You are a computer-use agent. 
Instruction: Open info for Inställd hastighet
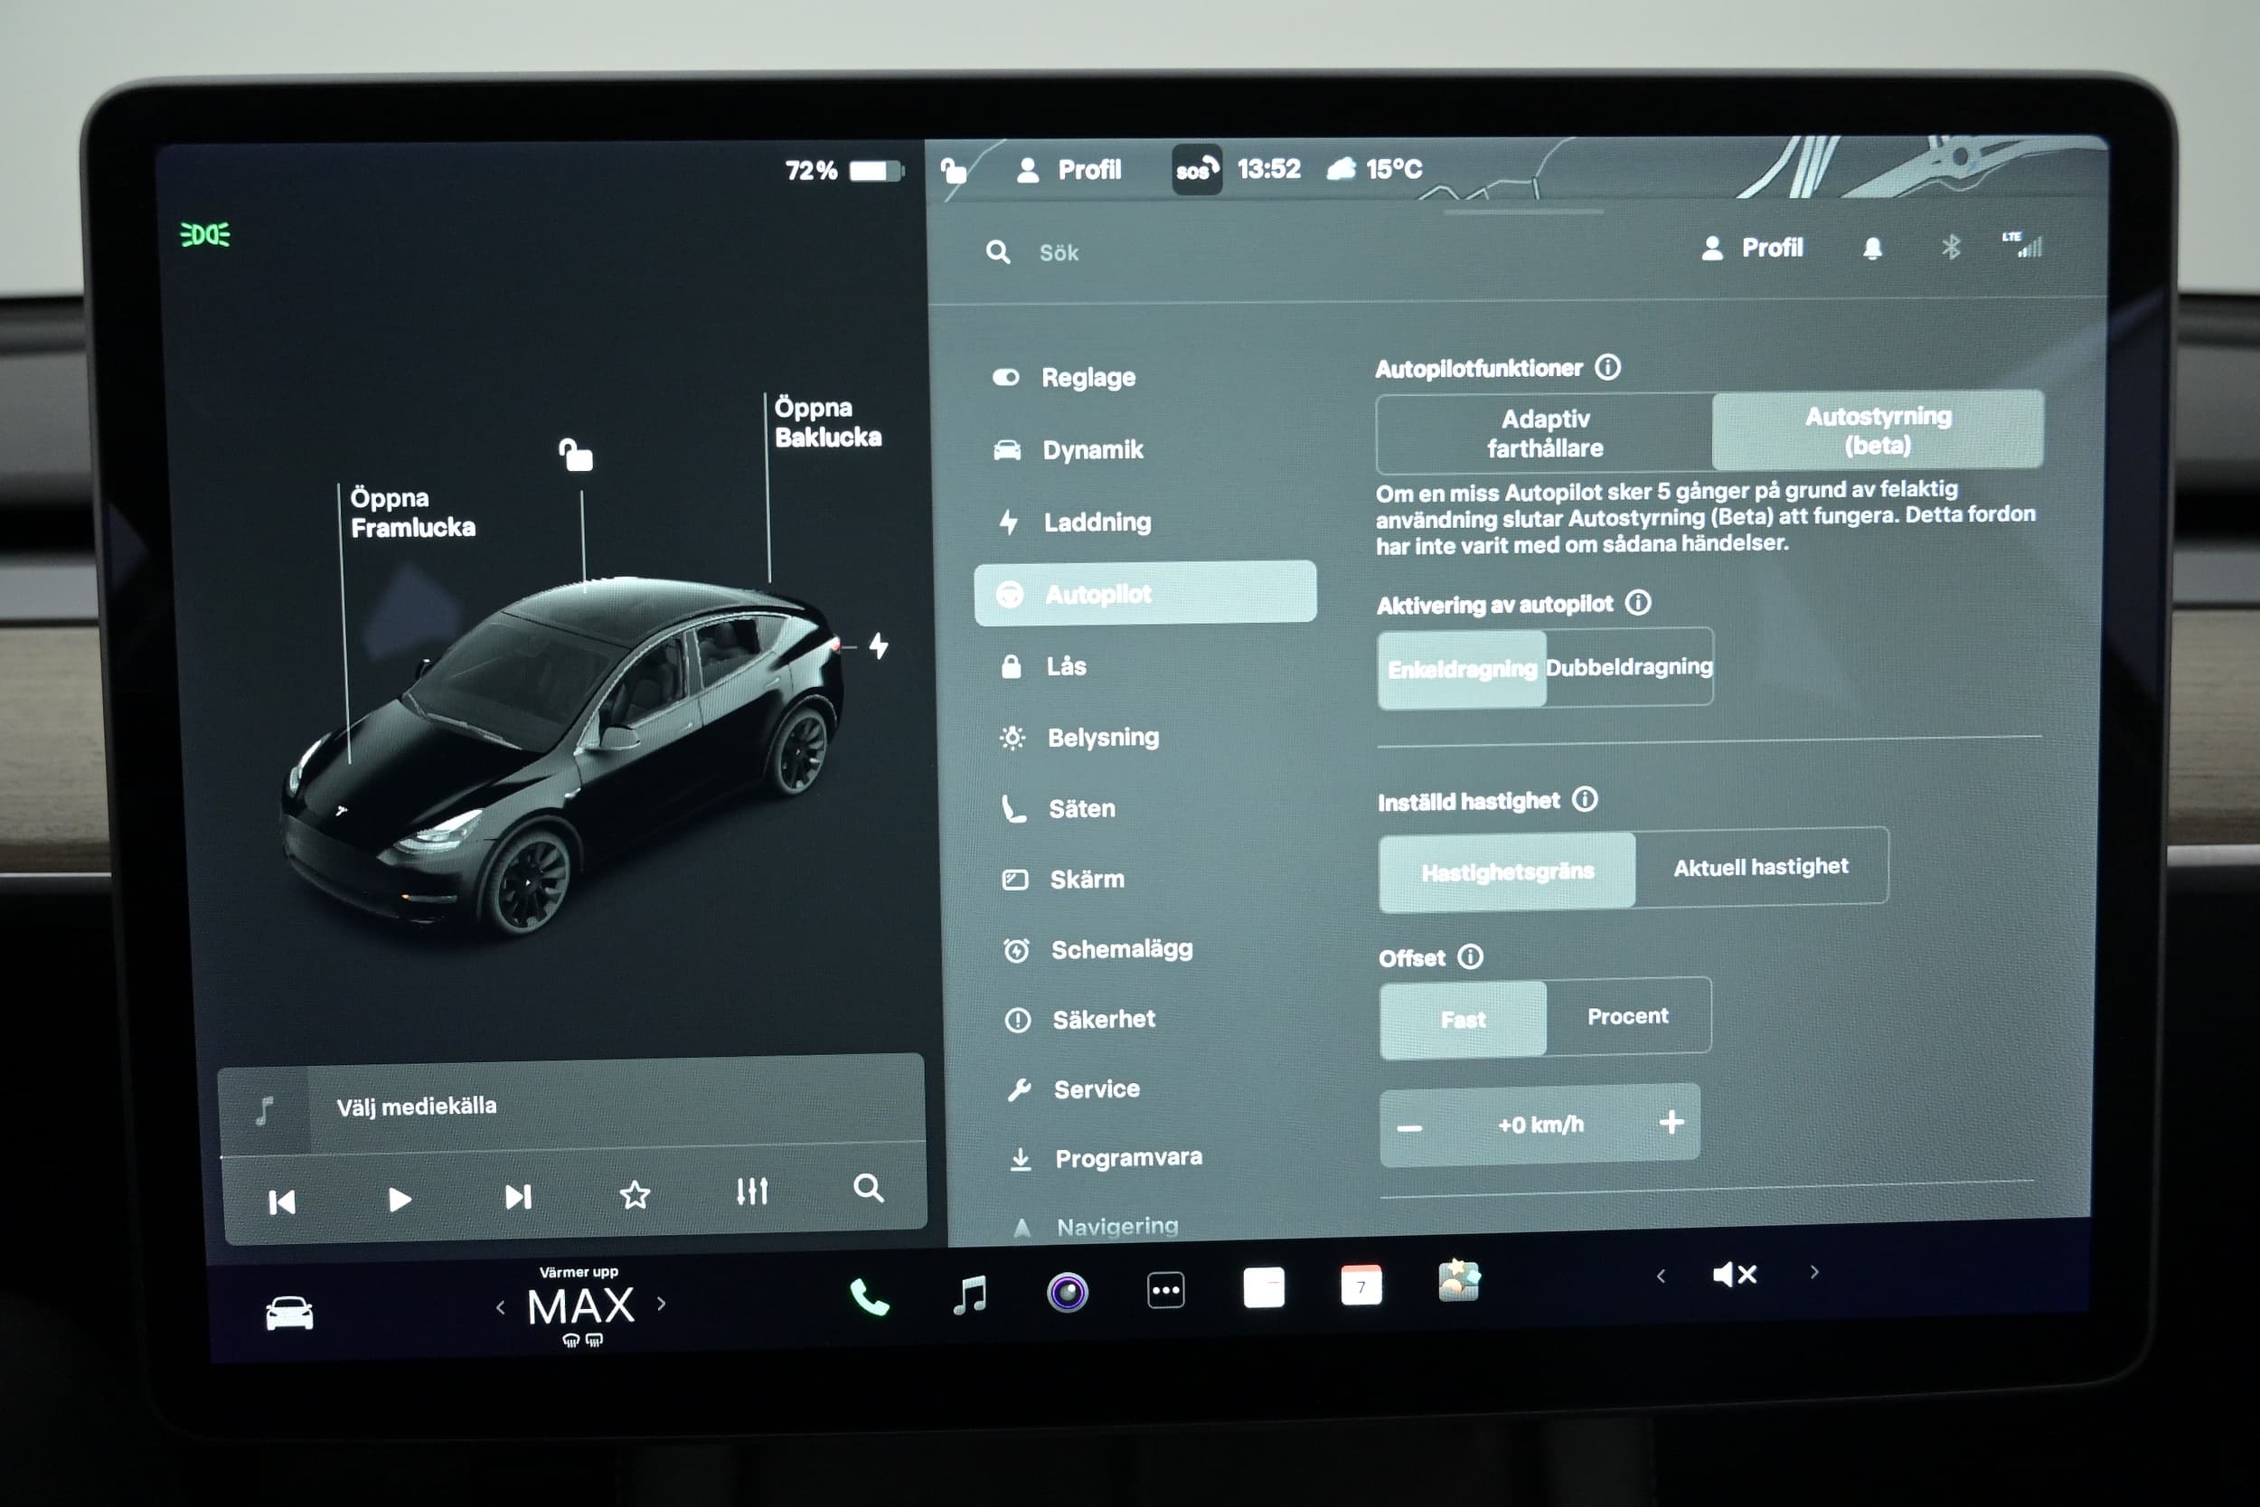coord(1585,798)
